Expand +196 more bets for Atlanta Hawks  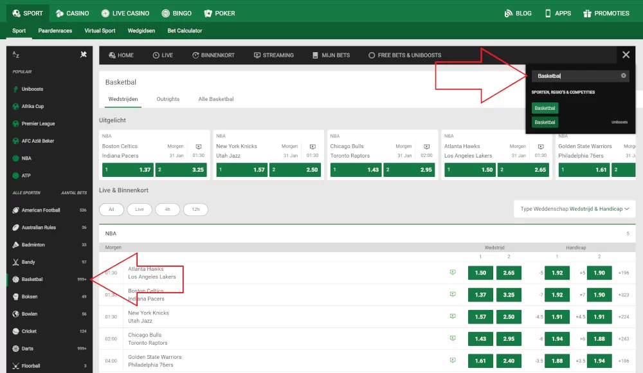coord(623,273)
